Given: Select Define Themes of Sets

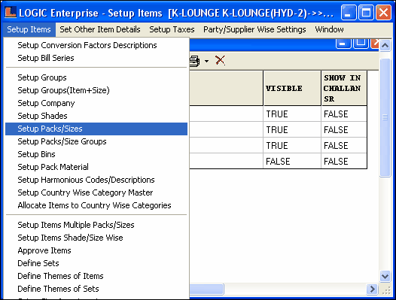Looking at the screenshot, I should coord(96,289).
